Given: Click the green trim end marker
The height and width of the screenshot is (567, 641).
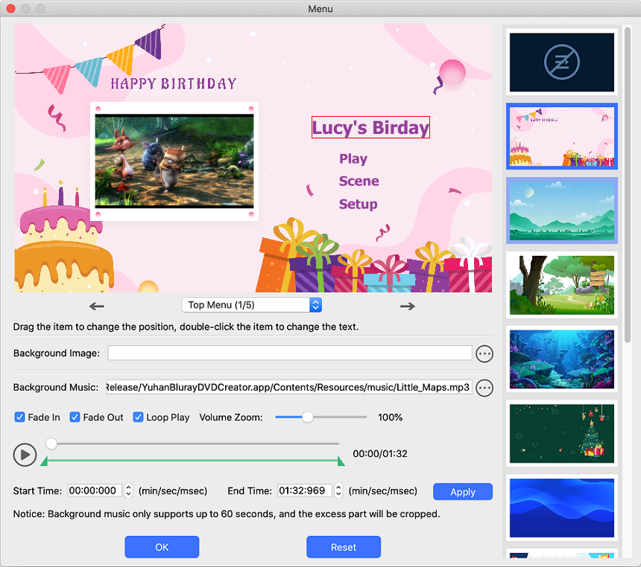Looking at the screenshot, I should coord(341,461).
